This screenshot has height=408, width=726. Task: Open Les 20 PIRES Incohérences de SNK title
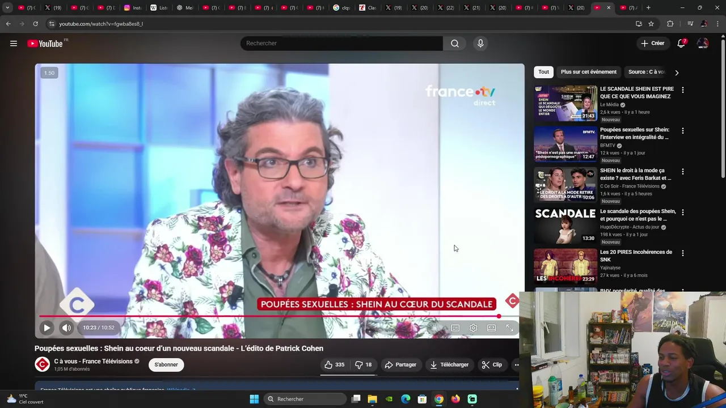(636, 256)
